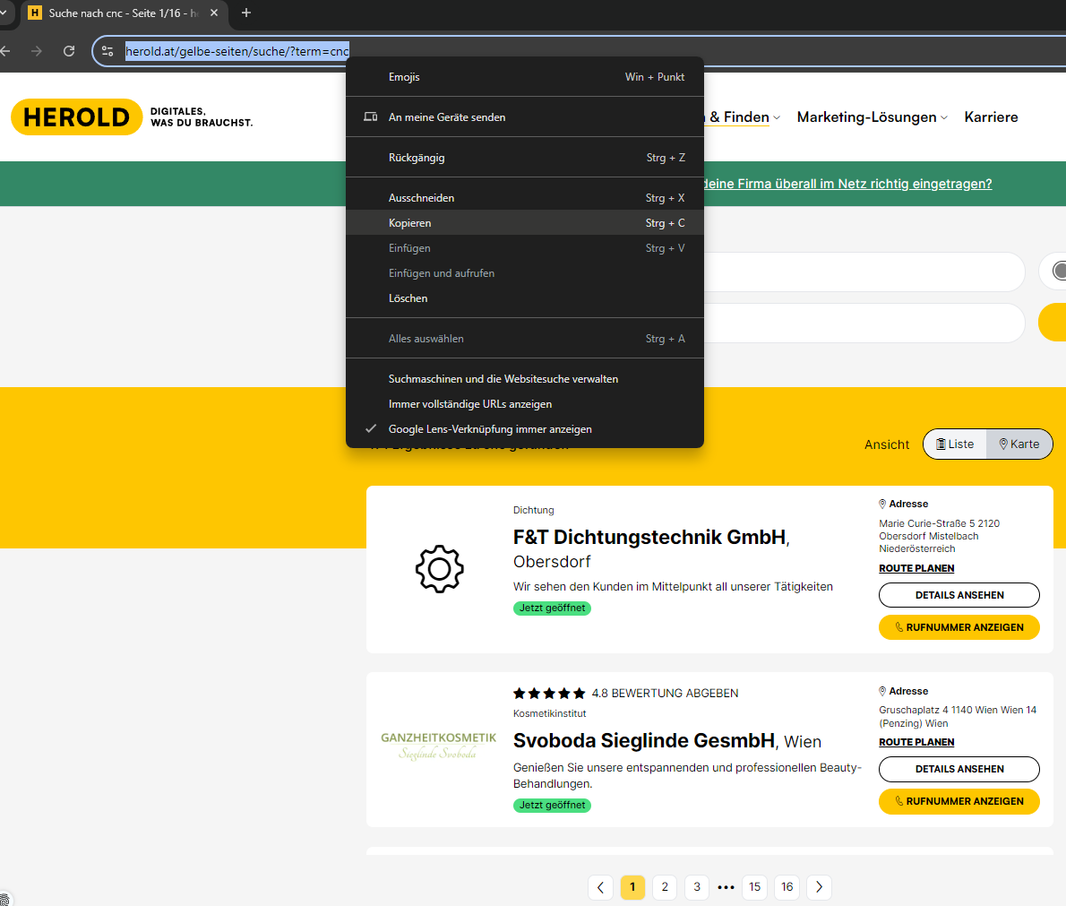The height and width of the screenshot is (906, 1066).
Task: Click the HEROLD logo
Action: [77, 117]
